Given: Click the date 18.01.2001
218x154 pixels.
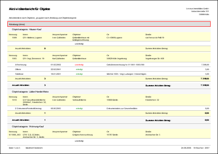Looking at the screenshot, I should pyautogui.click(x=56, y=74).
